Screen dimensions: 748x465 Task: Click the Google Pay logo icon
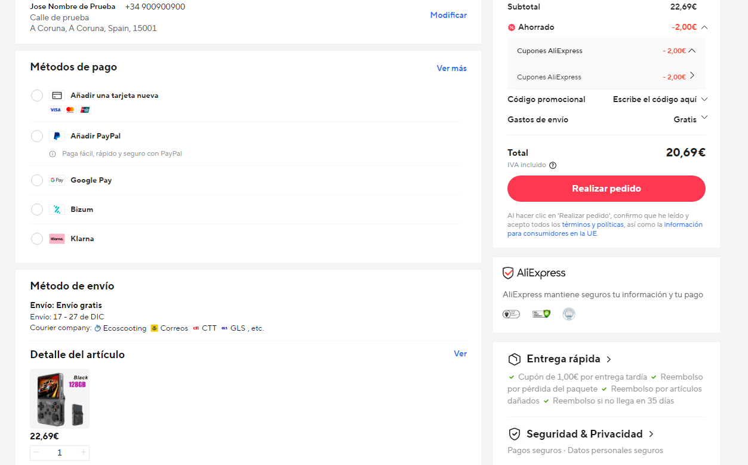[x=57, y=180]
